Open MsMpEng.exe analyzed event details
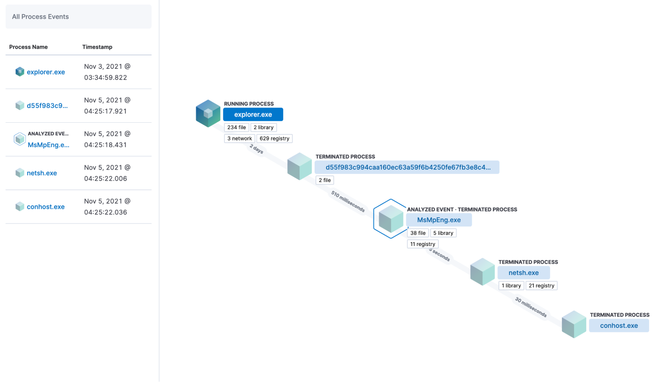The image size is (669, 382). point(439,220)
